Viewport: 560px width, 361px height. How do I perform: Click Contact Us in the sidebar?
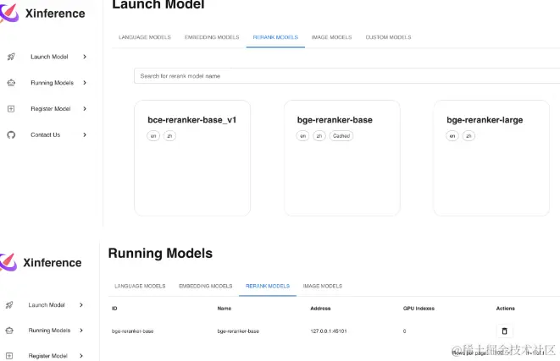pos(46,134)
